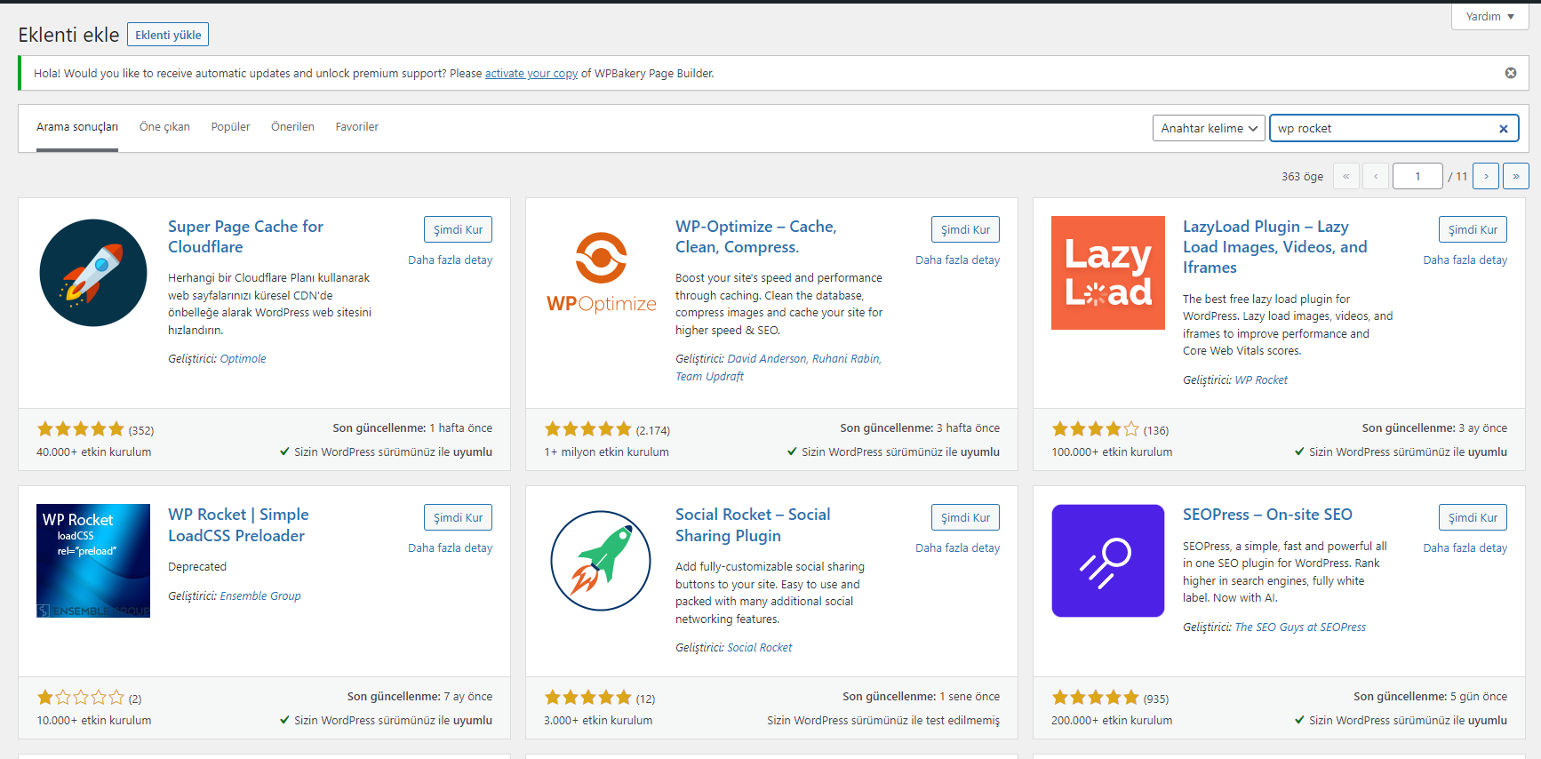Go to the next results page
The image size is (1541, 759).
click(1486, 176)
